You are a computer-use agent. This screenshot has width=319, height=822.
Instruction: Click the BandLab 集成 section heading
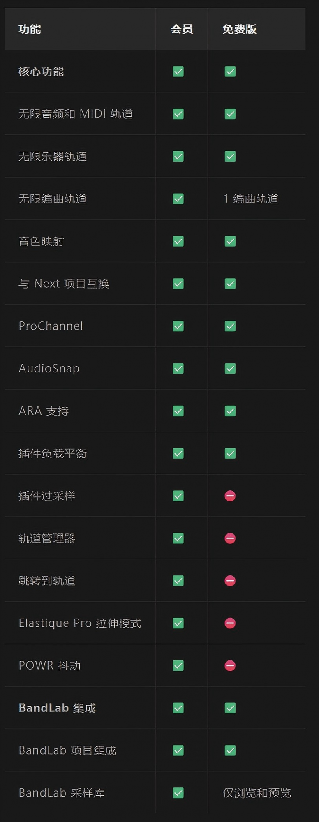click(57, 708)
